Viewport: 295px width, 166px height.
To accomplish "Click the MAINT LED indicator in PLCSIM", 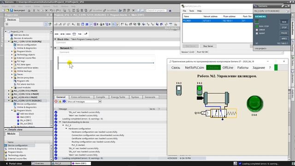I will [x=257, y=33].
